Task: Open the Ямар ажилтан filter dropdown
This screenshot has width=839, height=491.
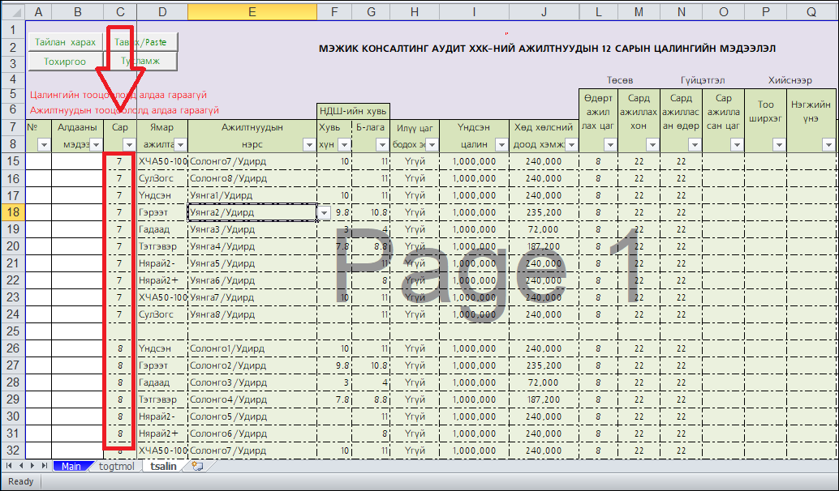Action: coord(179,144)
